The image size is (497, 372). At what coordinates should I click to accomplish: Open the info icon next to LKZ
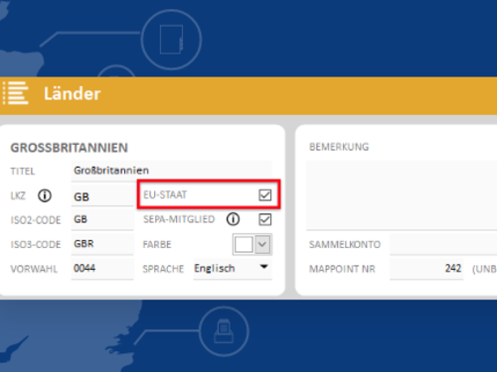45,195
